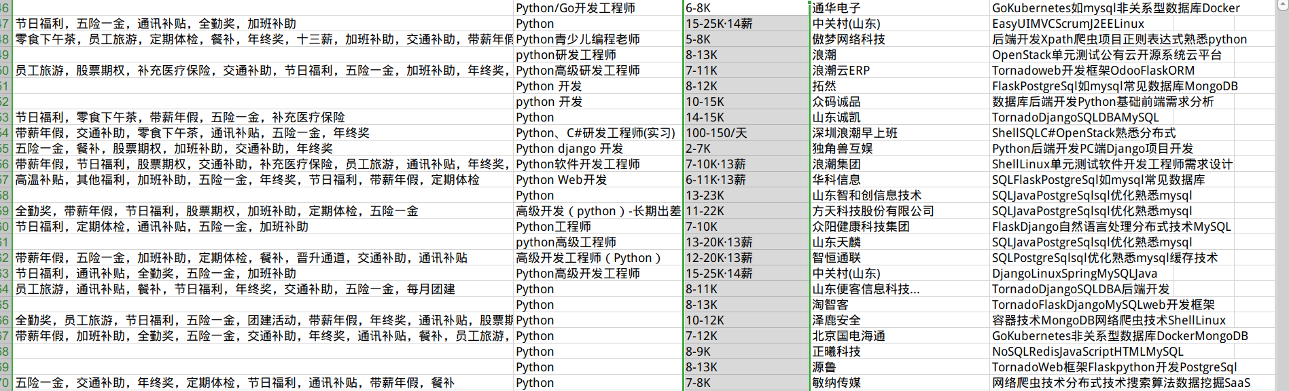Image resolution: width=1289 pixels, height=391 pixels.
Task: Select the 华科信息 company cell
Action: (x=900, y=180)
